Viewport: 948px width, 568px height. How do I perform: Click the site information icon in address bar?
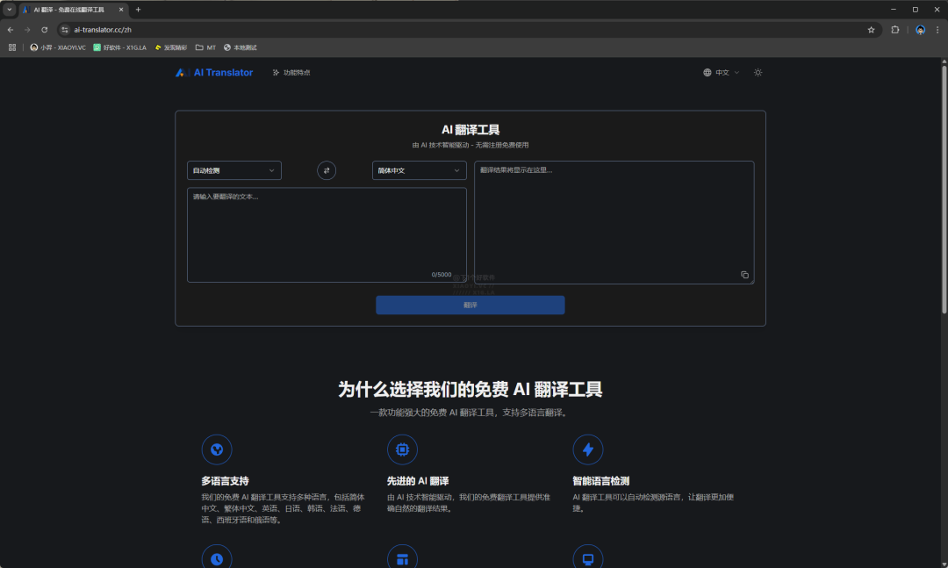point(65,30)
